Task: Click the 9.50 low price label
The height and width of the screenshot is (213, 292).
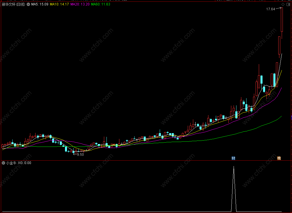Action: click(80, 155)
